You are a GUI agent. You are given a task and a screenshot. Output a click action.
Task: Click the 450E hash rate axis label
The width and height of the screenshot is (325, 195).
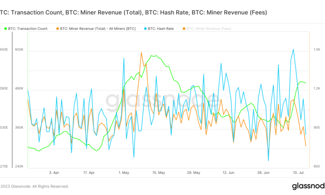4,50
